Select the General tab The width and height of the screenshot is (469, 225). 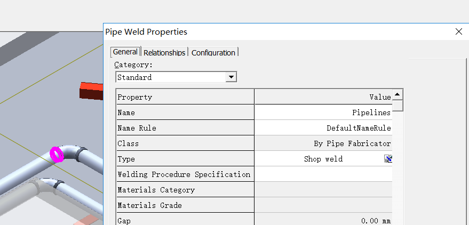pyautogui.click(x=125, y=52)
